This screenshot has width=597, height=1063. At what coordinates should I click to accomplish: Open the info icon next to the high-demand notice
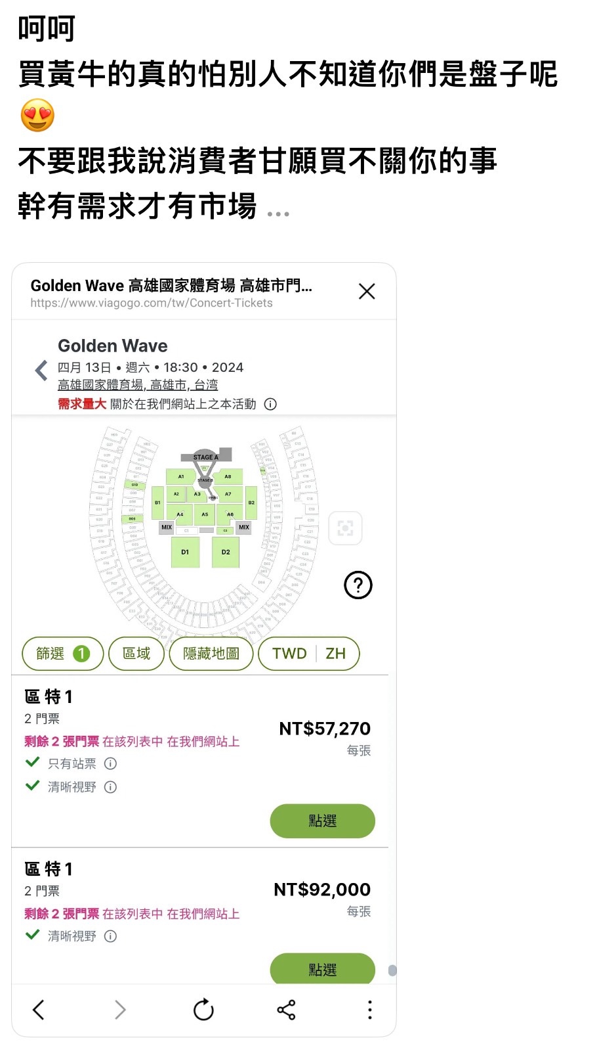[270, 404]
